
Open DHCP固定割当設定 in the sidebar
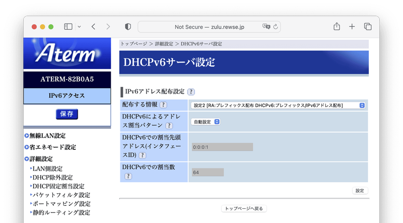58,186
